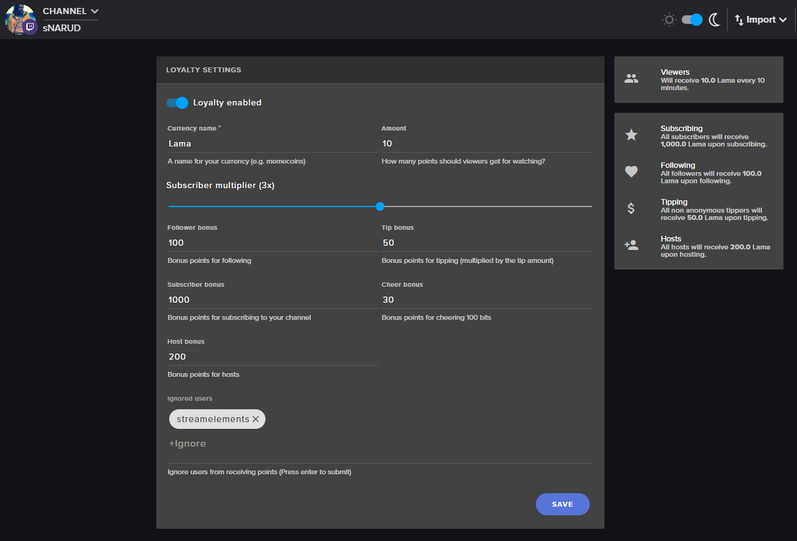Open the CHANNEL dropdown

[71, 11]
